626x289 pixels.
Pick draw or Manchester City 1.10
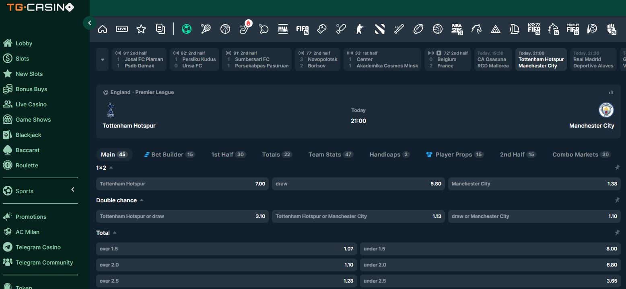tap(534, 216)
